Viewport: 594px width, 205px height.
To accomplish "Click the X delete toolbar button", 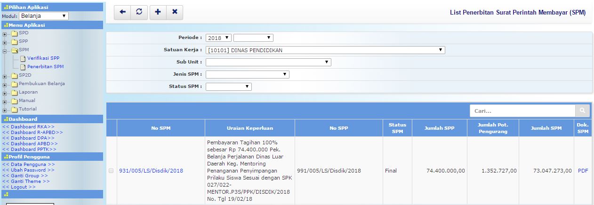I will coord(175,12).
